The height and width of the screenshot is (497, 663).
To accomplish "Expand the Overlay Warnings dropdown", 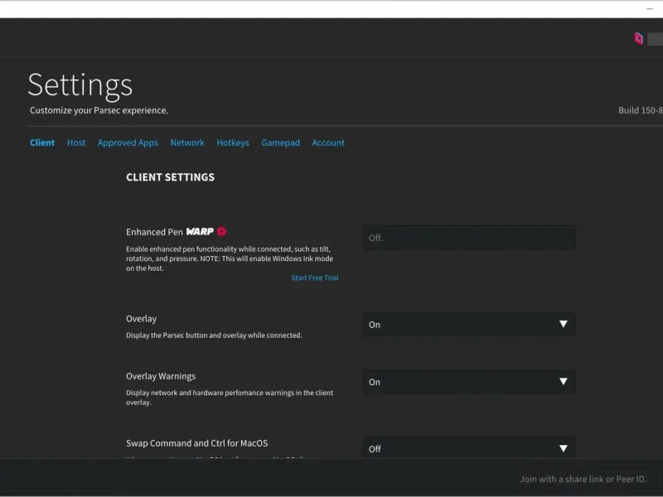I will pyautogui.click(x=469, y=382).
